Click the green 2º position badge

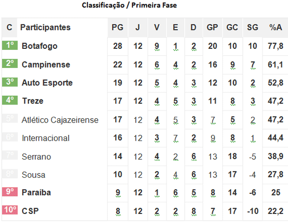click(10, 64)
